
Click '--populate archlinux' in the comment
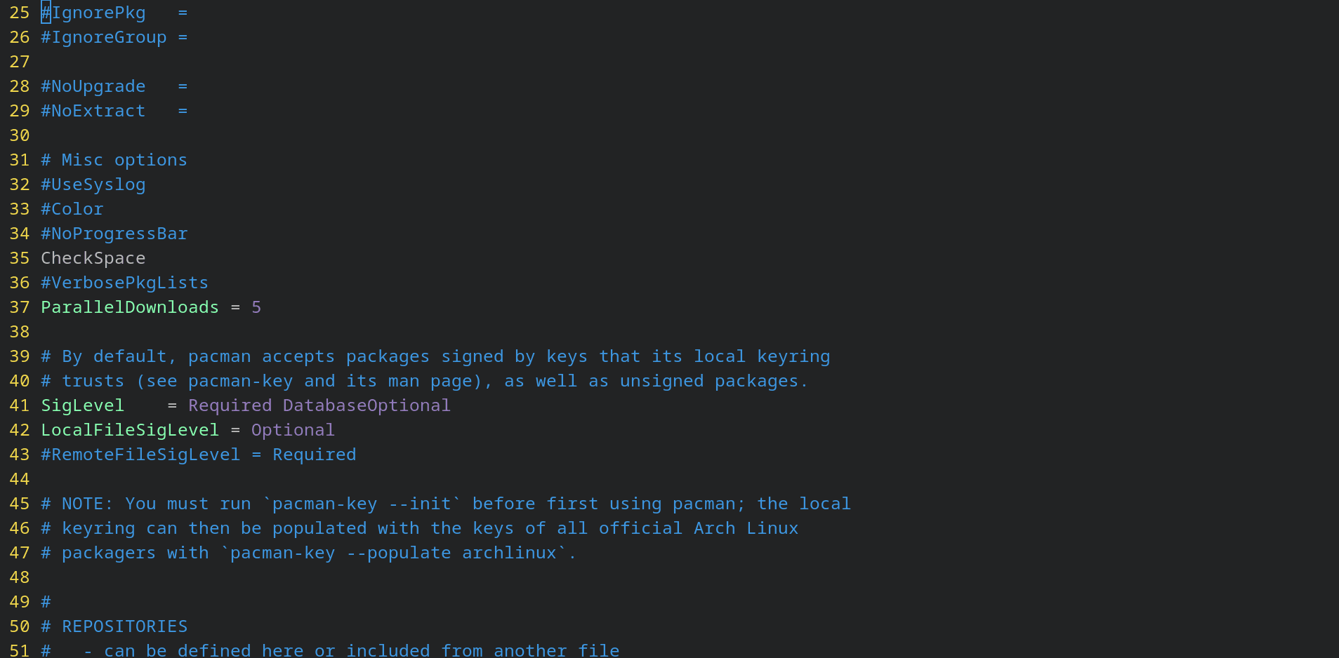point(451,553)
